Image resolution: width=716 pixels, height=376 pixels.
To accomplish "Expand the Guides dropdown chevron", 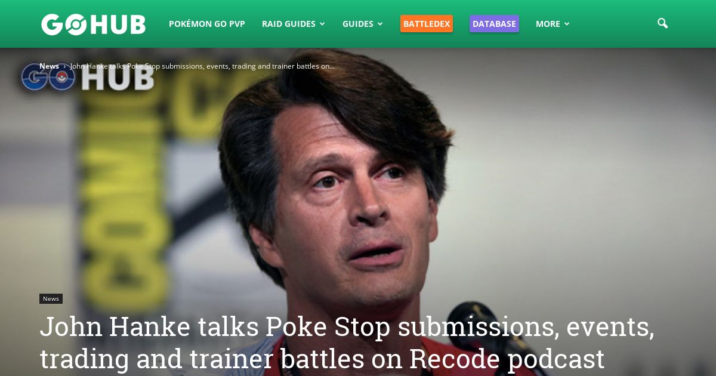I will 380,24.
